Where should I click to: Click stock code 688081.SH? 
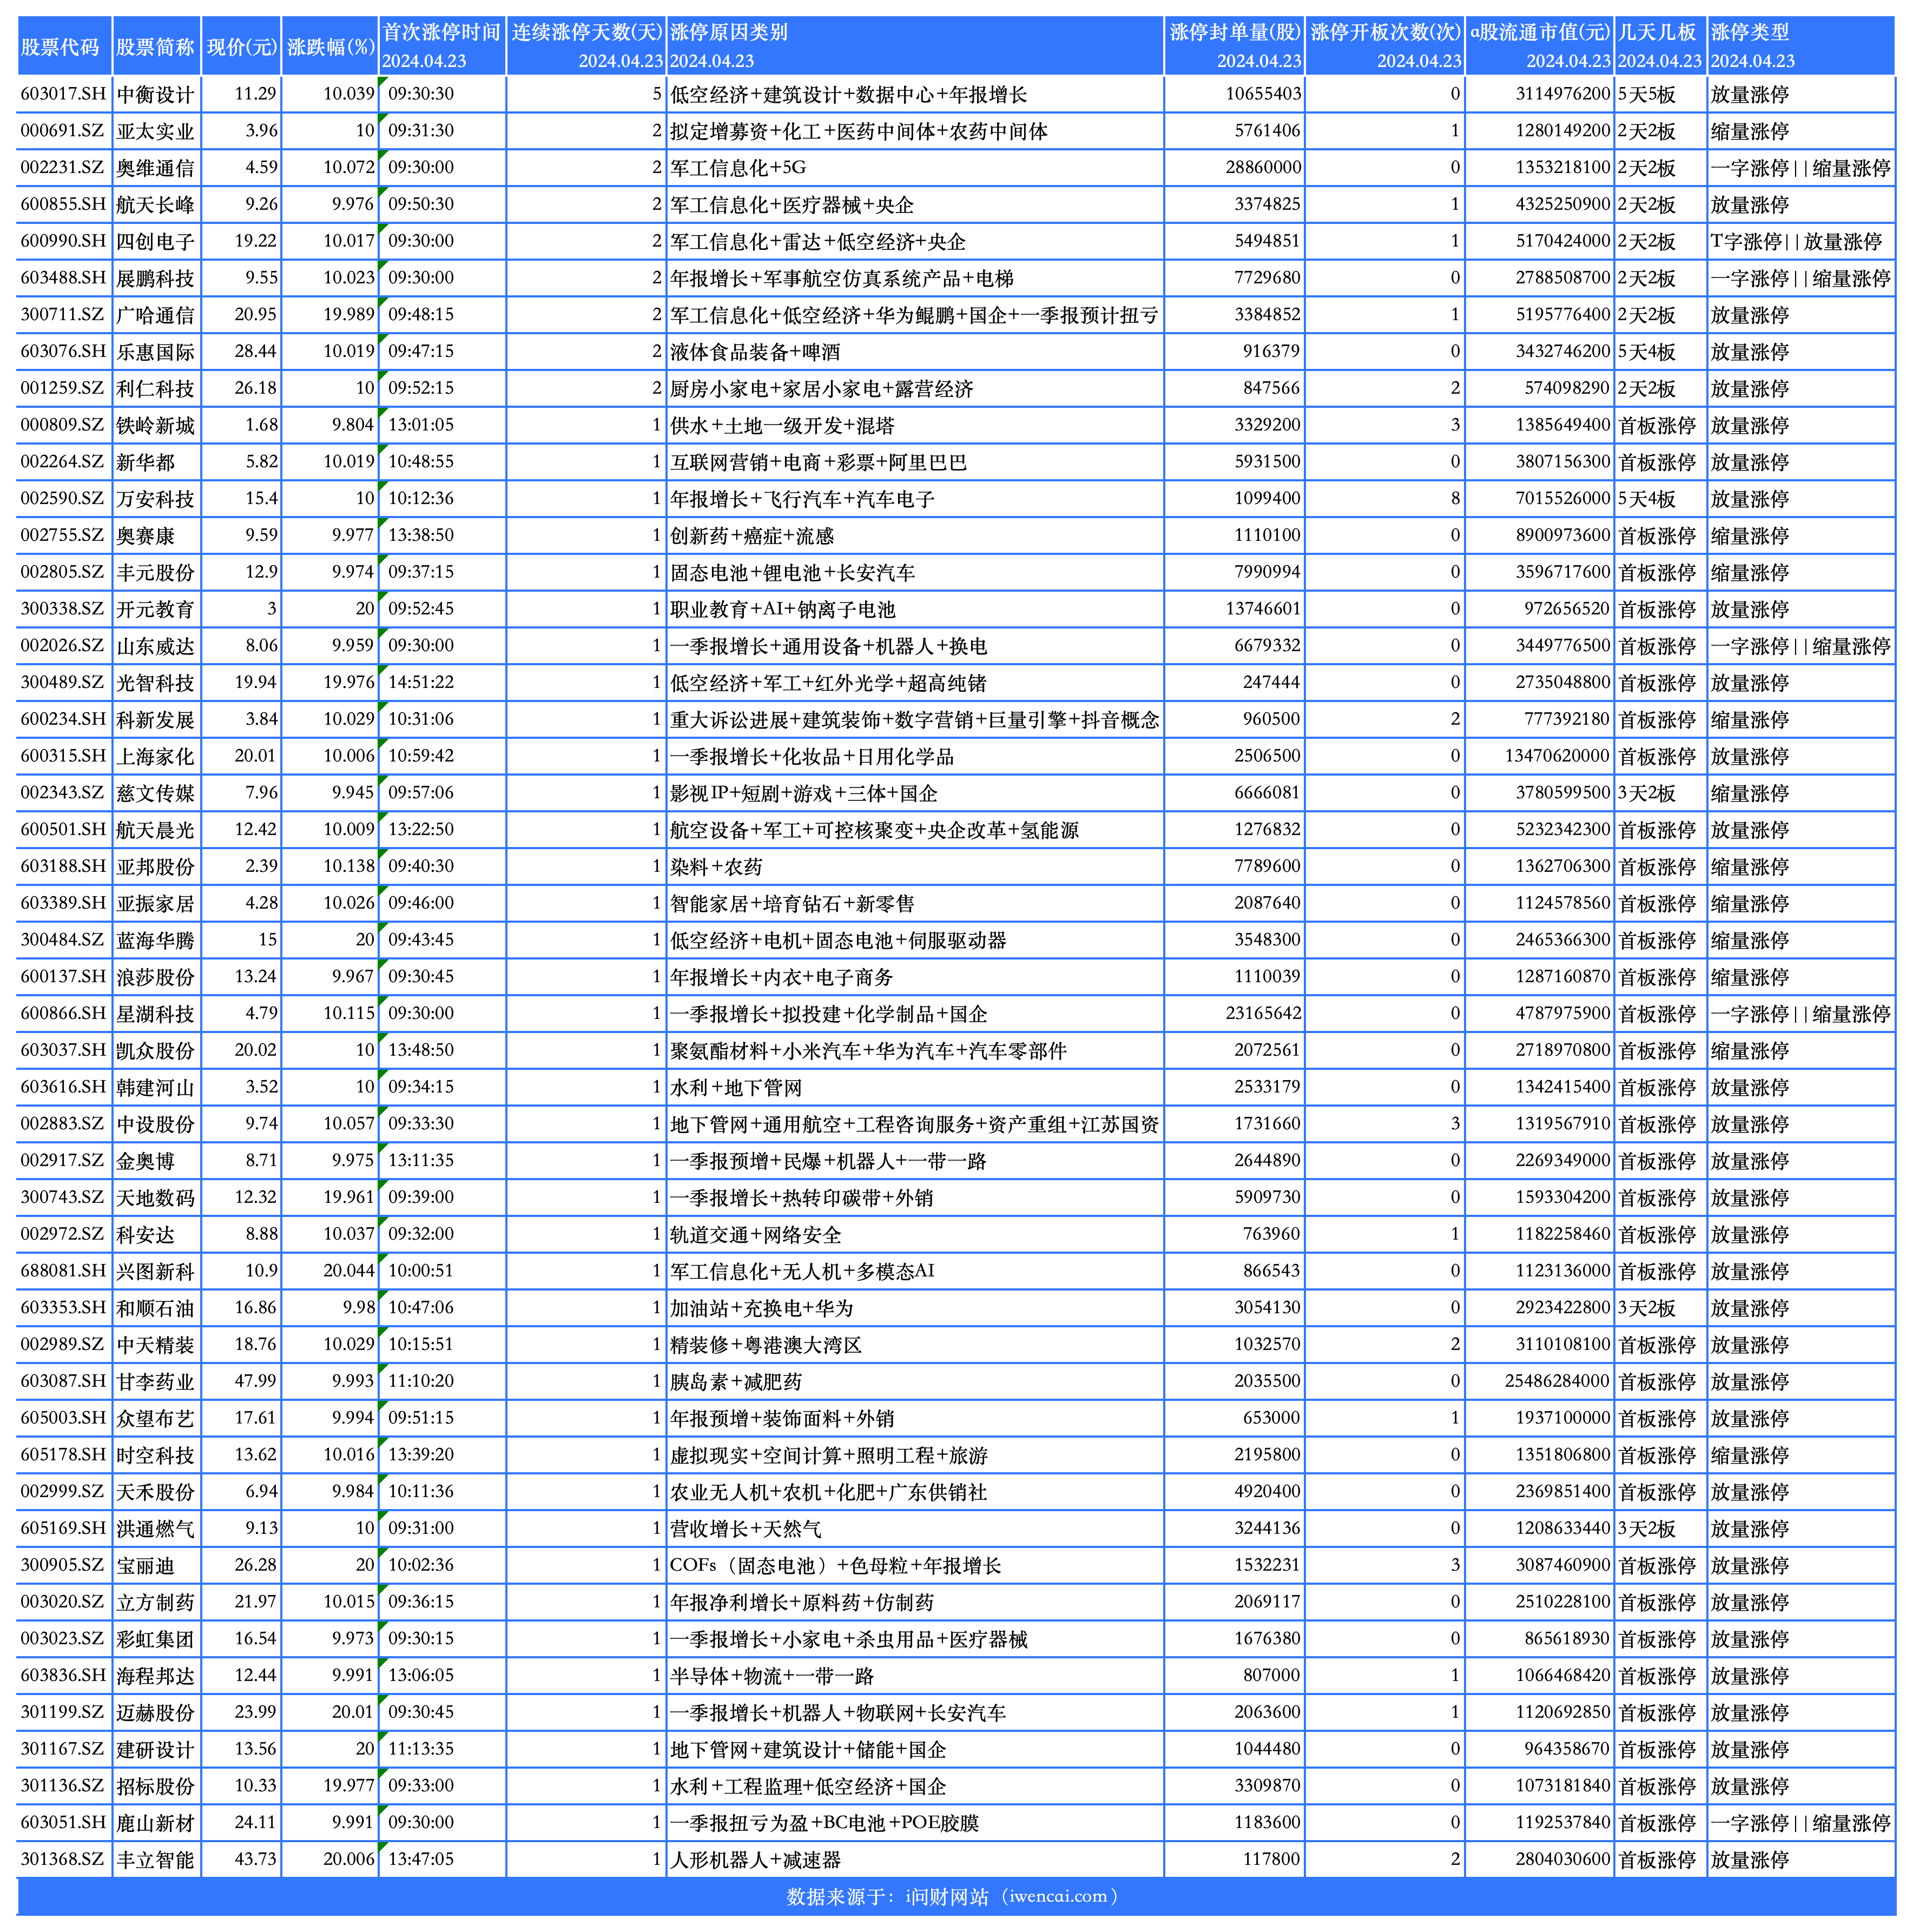click(63, 1272)
